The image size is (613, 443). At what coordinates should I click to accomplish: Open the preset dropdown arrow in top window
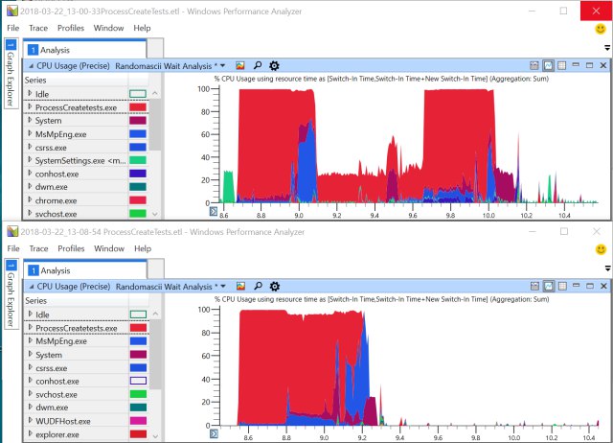click(222, 66)
